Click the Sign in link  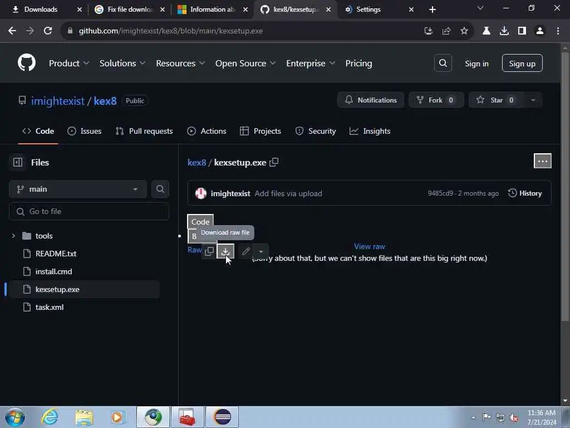(x=476, y=64)
